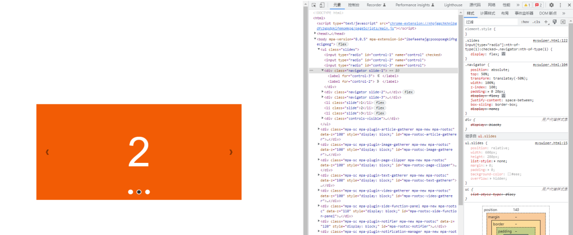The width and height of the screenshot is (573, 235).
Task: Focus the 过滤 styles filter field
Action: tap(491, 22)
